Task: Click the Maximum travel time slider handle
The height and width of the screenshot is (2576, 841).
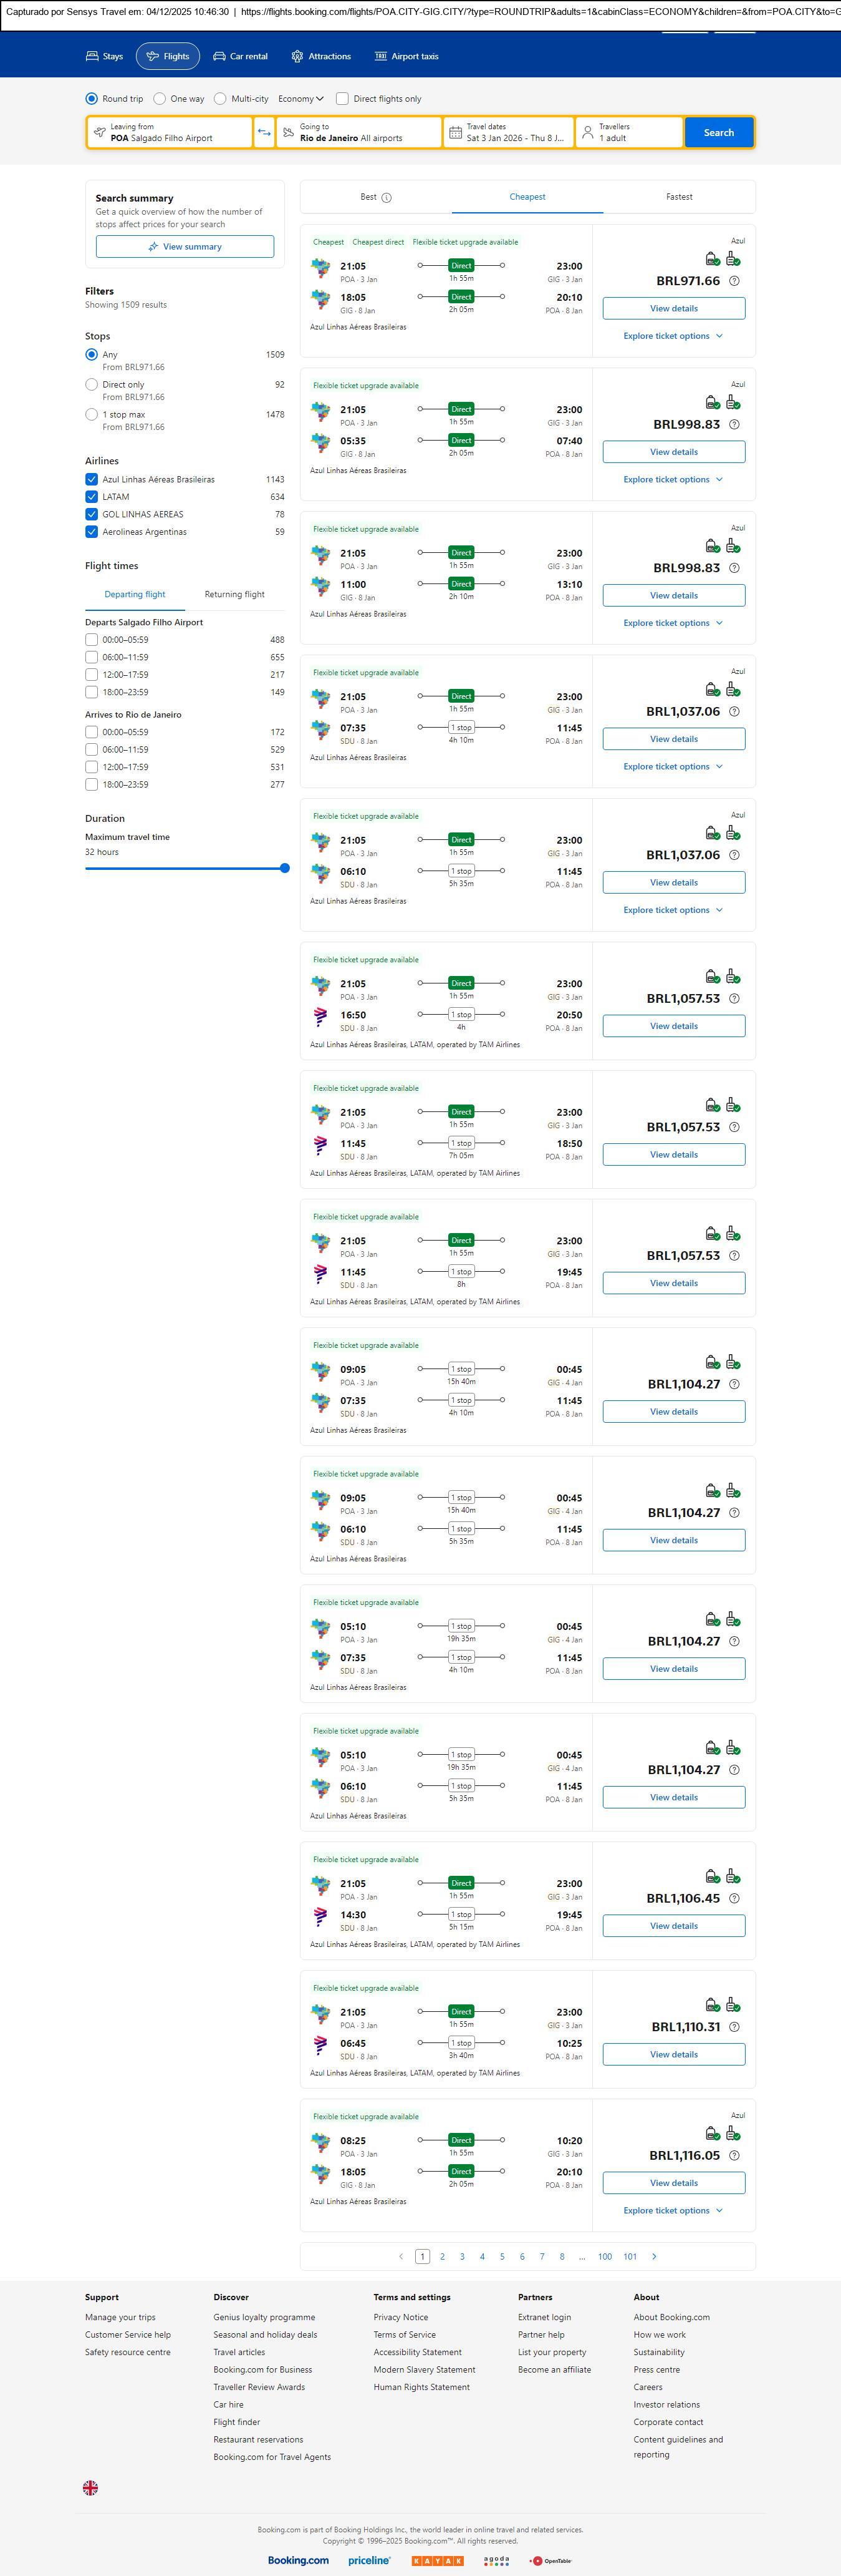Action: [x=285, y=868]
